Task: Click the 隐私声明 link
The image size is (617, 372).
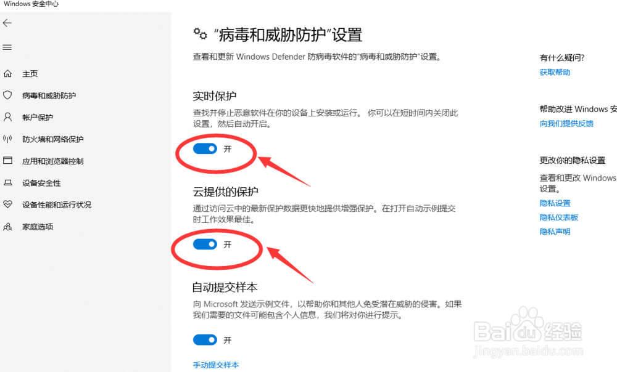Action: coord(555,232)
